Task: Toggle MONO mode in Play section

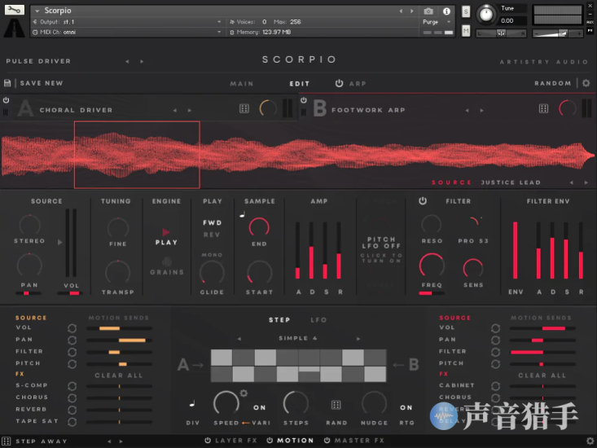Action: pos(212,255)
